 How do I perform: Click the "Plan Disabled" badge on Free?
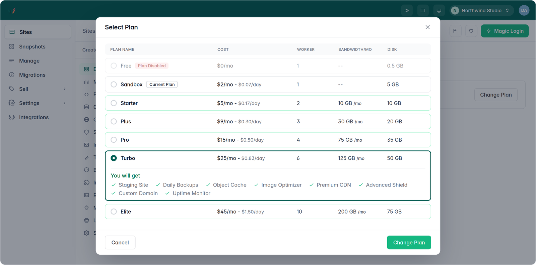152,66
